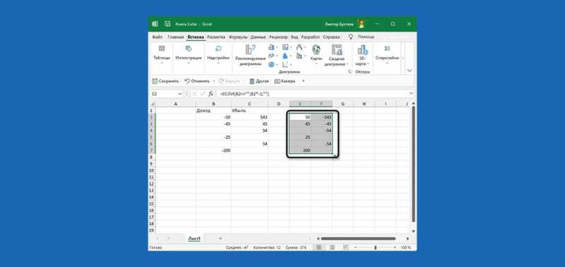Click the Камера toolbar icon
Viewport: 565px width, 267px height.
[277, 81]
